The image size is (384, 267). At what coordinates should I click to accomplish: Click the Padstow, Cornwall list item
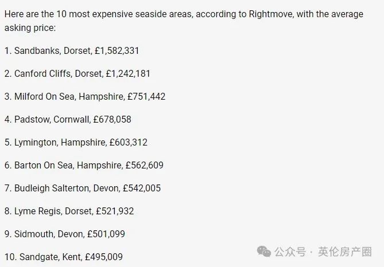pos(68,119)
